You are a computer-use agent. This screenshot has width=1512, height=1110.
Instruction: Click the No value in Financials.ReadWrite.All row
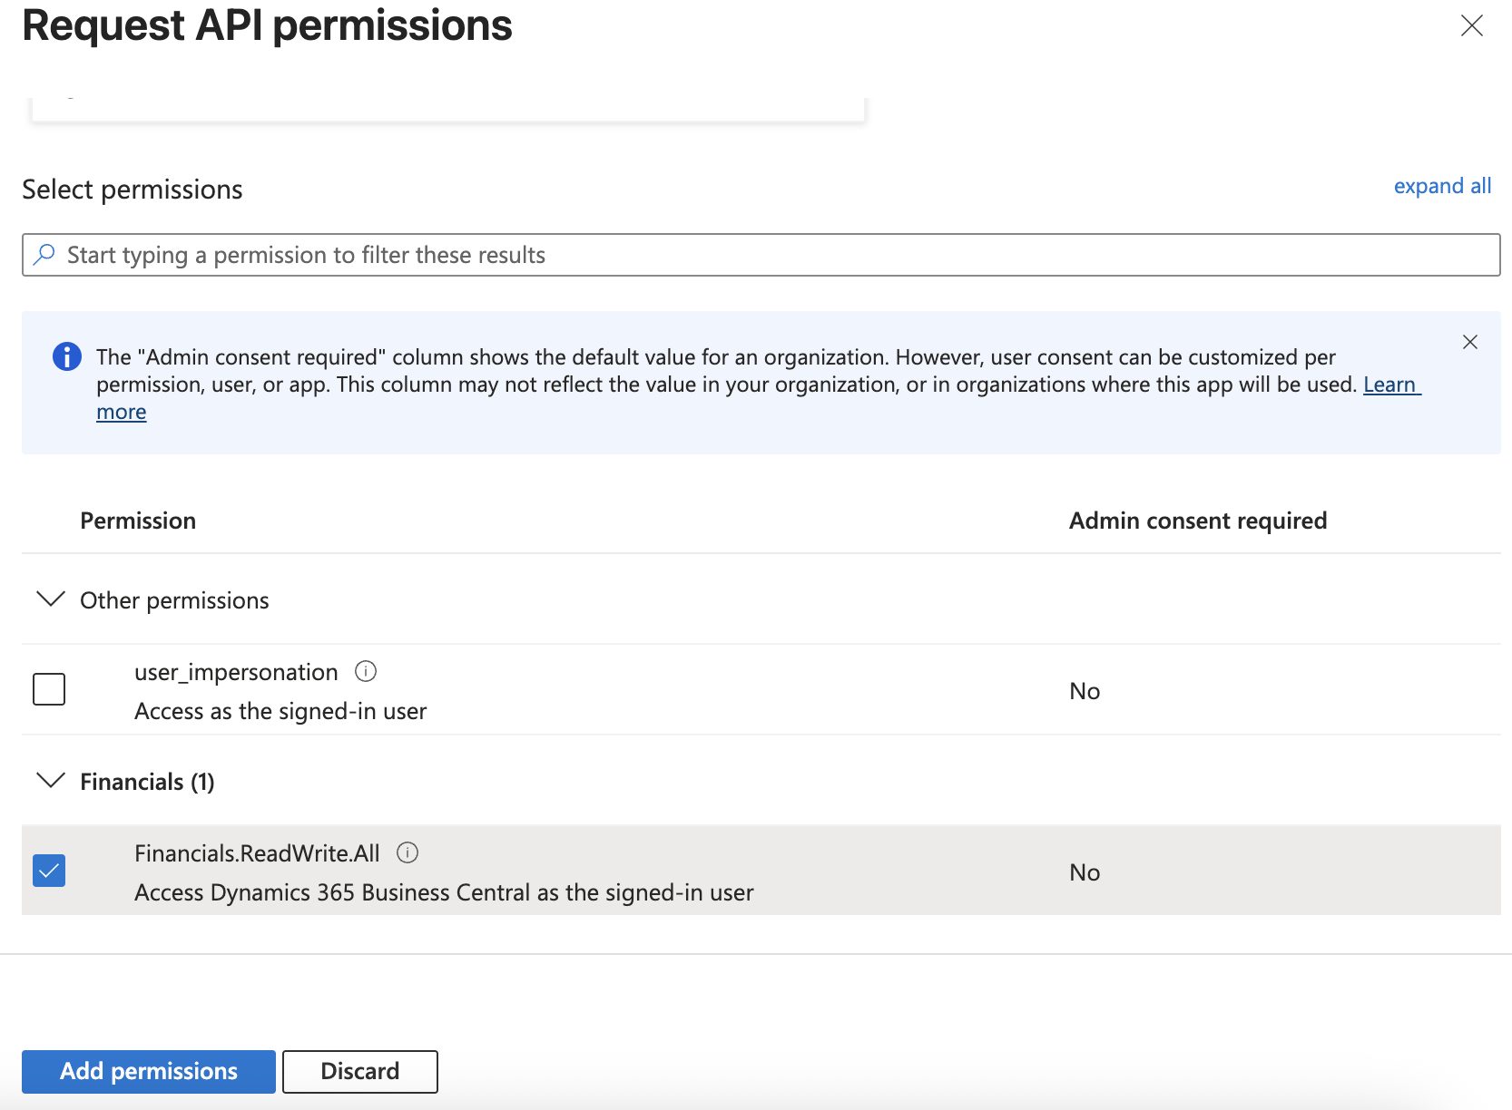click(x=1085, y=872)
